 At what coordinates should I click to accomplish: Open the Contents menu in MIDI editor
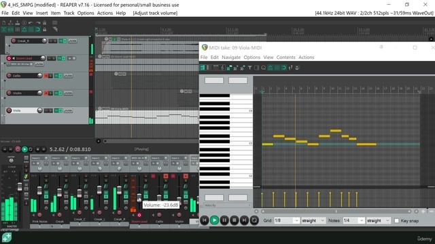click(285, 57)
